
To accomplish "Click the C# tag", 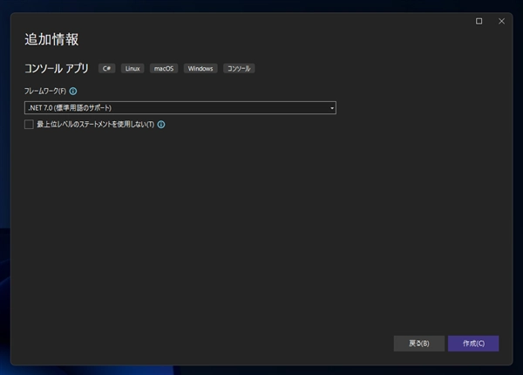I will [x=106, y=68].
